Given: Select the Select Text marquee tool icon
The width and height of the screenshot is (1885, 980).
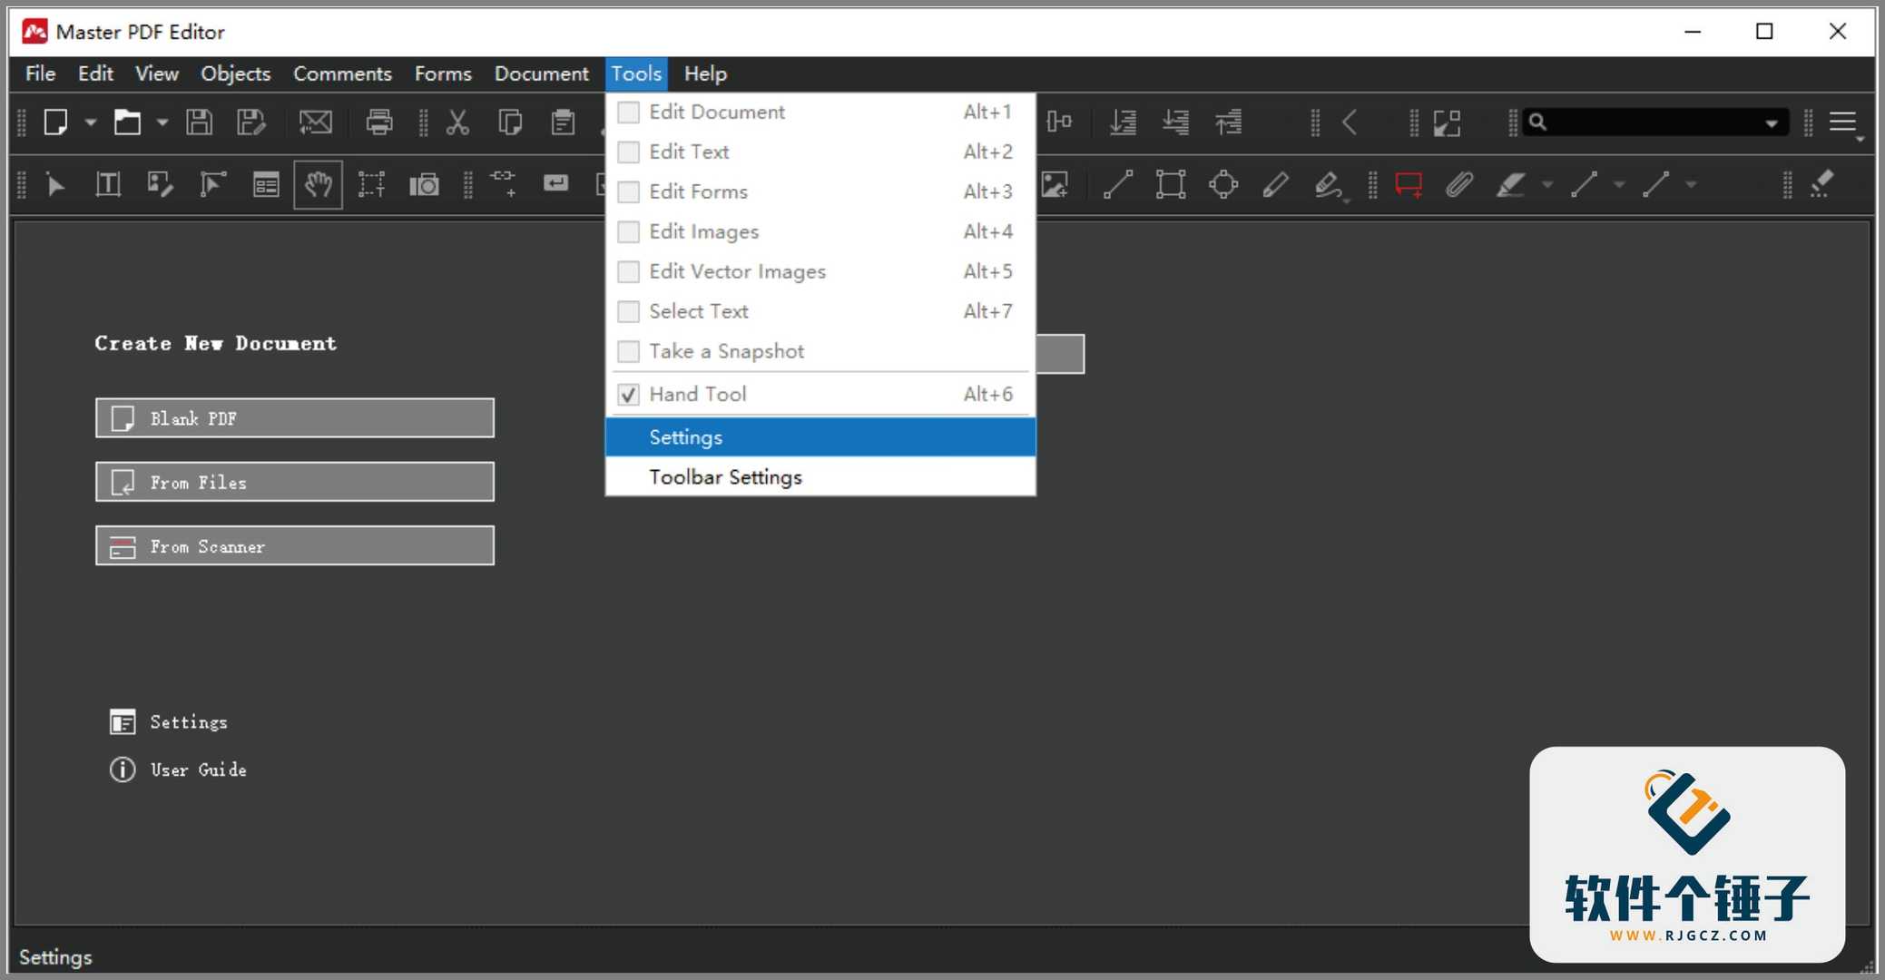Looking at the screenshot, I should [x=371, y=185].
